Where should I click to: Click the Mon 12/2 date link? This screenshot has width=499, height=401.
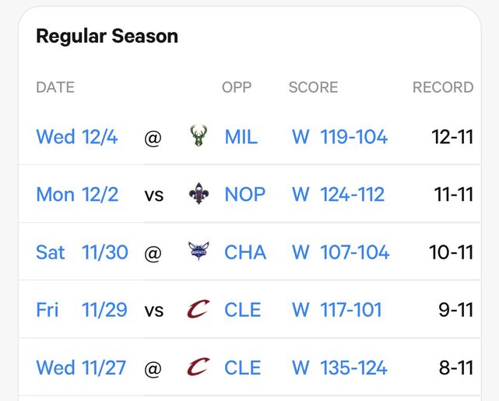point(77,194)
